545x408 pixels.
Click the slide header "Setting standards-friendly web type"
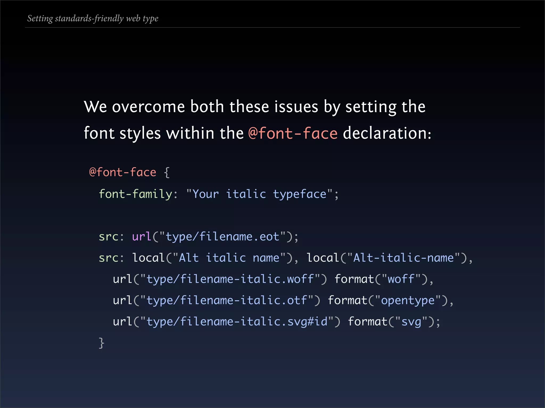[x=93, y=19]
